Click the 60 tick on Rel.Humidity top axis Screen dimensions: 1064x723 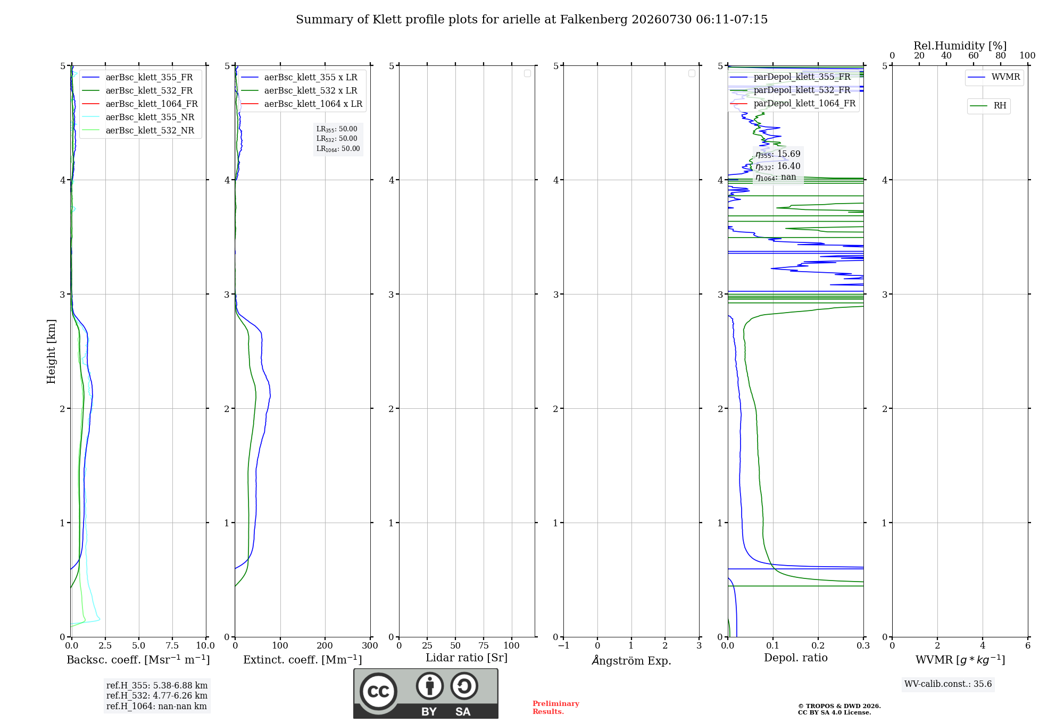[x=974, y=56]
